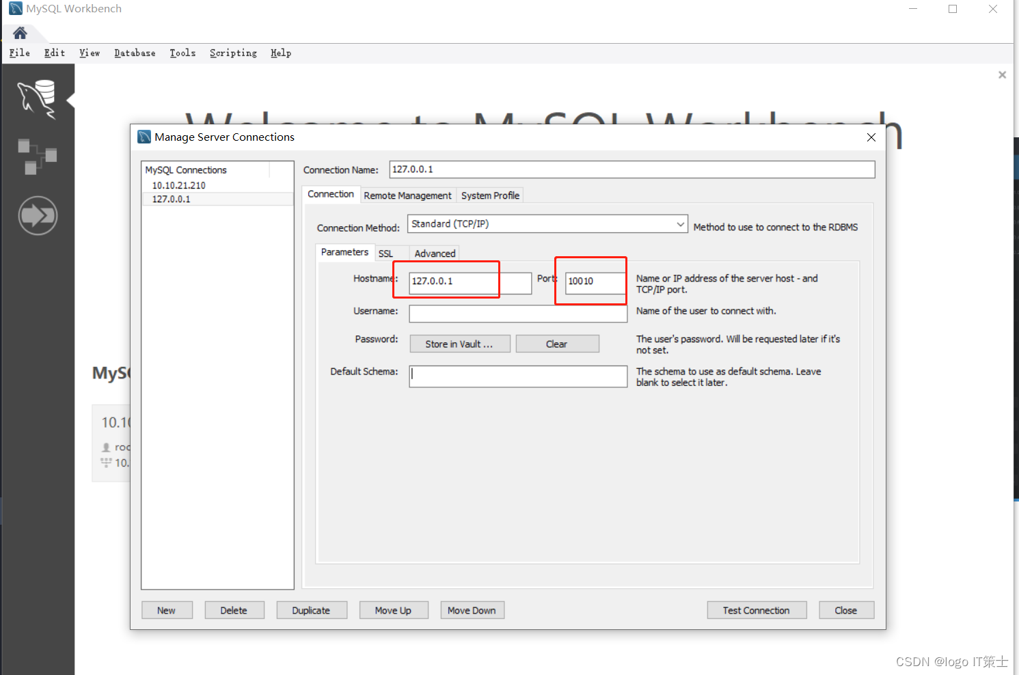Click 'Name of the user to connect with.' text
The image size is (1019, 675).
(x=706, y=311)
